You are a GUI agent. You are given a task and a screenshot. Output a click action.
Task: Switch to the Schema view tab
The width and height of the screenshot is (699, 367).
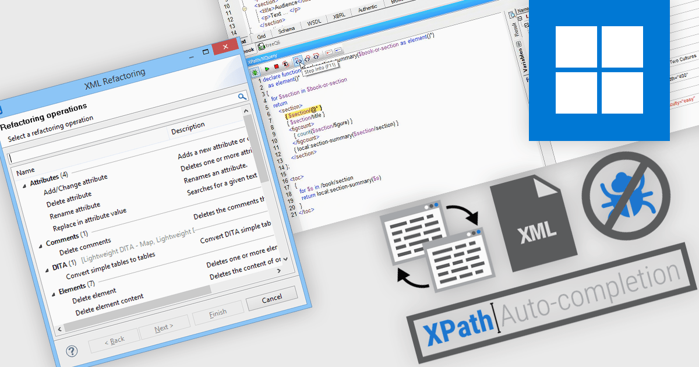286,29
